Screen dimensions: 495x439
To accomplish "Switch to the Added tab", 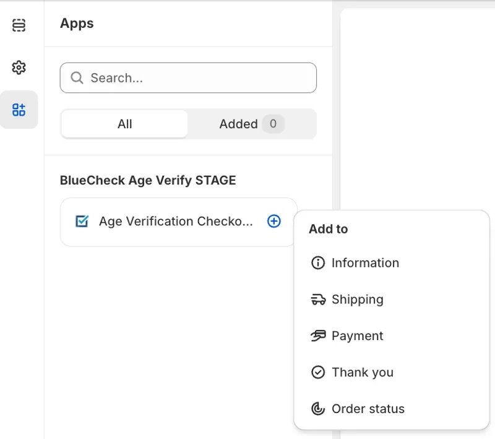I will [252, 124].
